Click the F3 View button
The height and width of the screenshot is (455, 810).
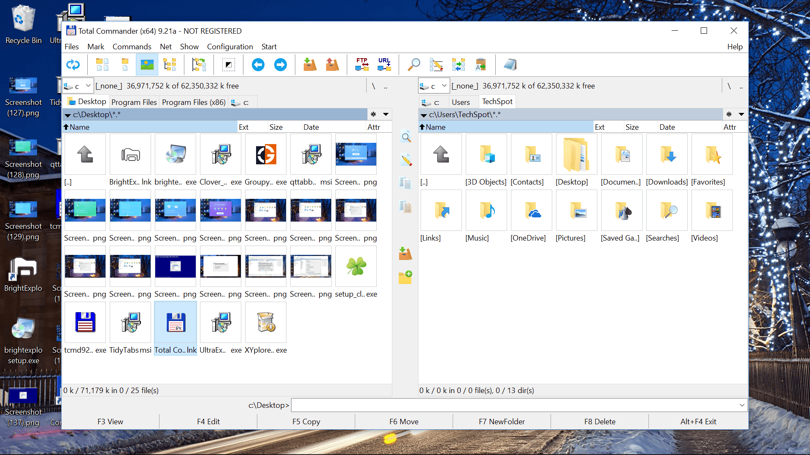111,422
